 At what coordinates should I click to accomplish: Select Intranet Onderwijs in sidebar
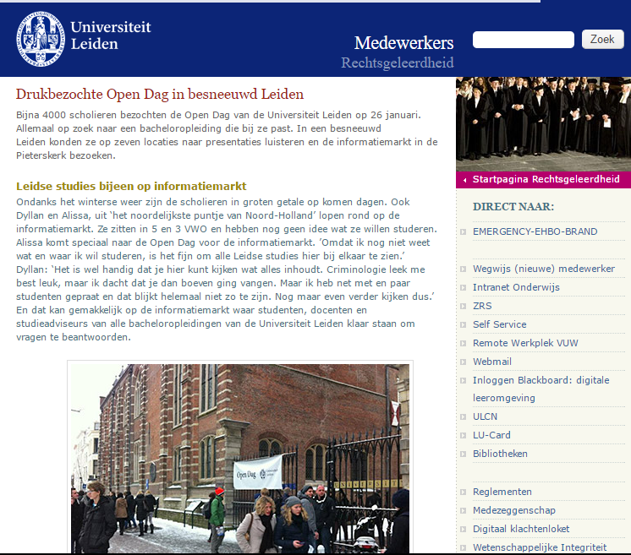[x=516, y=287]
